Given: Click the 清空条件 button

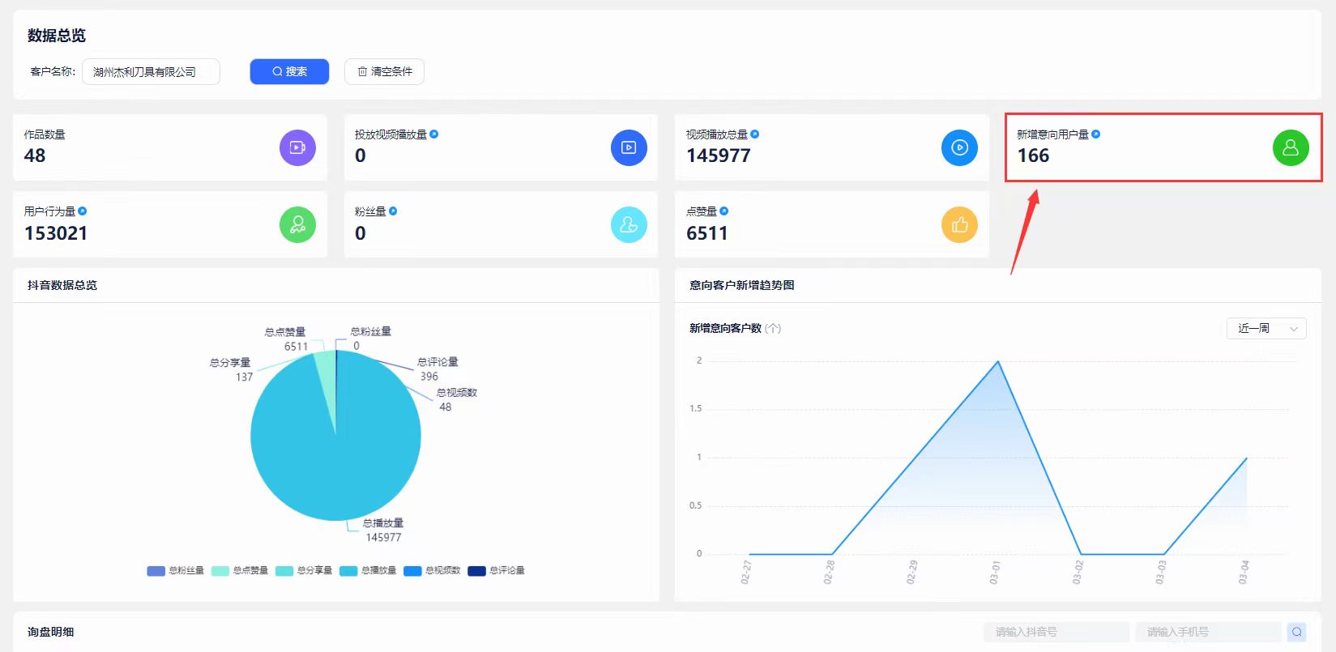Looking at the screenshot, I should (384, 71).
